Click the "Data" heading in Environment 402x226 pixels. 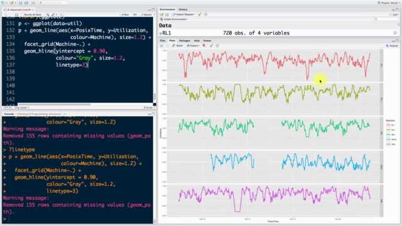click(x=165, y=25)
